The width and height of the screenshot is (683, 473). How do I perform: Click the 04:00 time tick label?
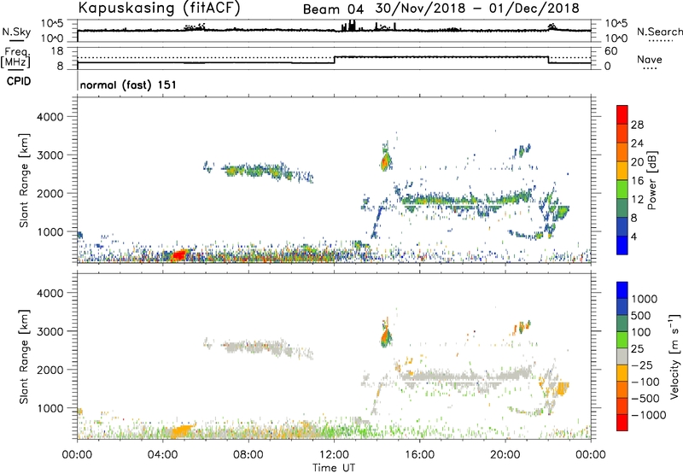click(163, 455)
